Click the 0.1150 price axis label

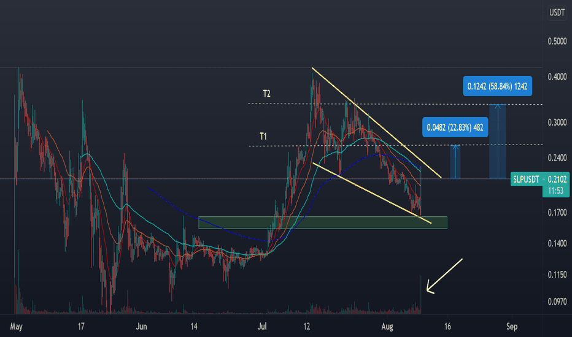(557, 275)
